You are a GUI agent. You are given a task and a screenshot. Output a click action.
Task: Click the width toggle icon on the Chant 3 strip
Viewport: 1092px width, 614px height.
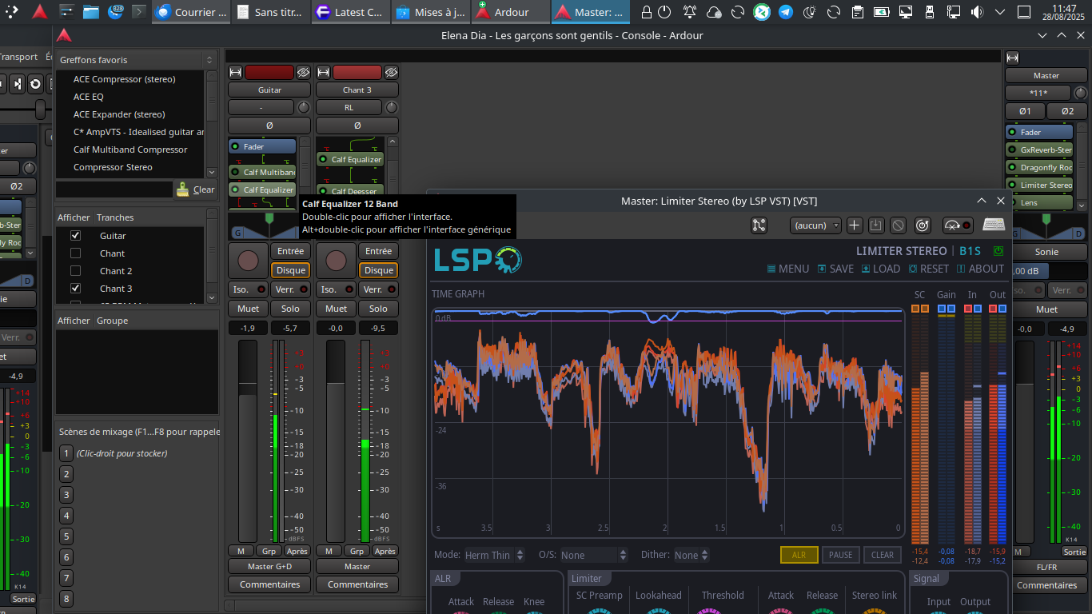point(323,72)
